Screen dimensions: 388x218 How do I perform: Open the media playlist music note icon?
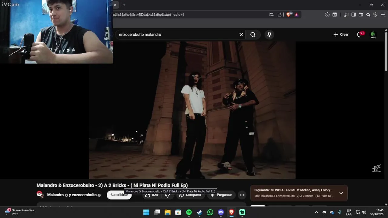coord(346,15)
